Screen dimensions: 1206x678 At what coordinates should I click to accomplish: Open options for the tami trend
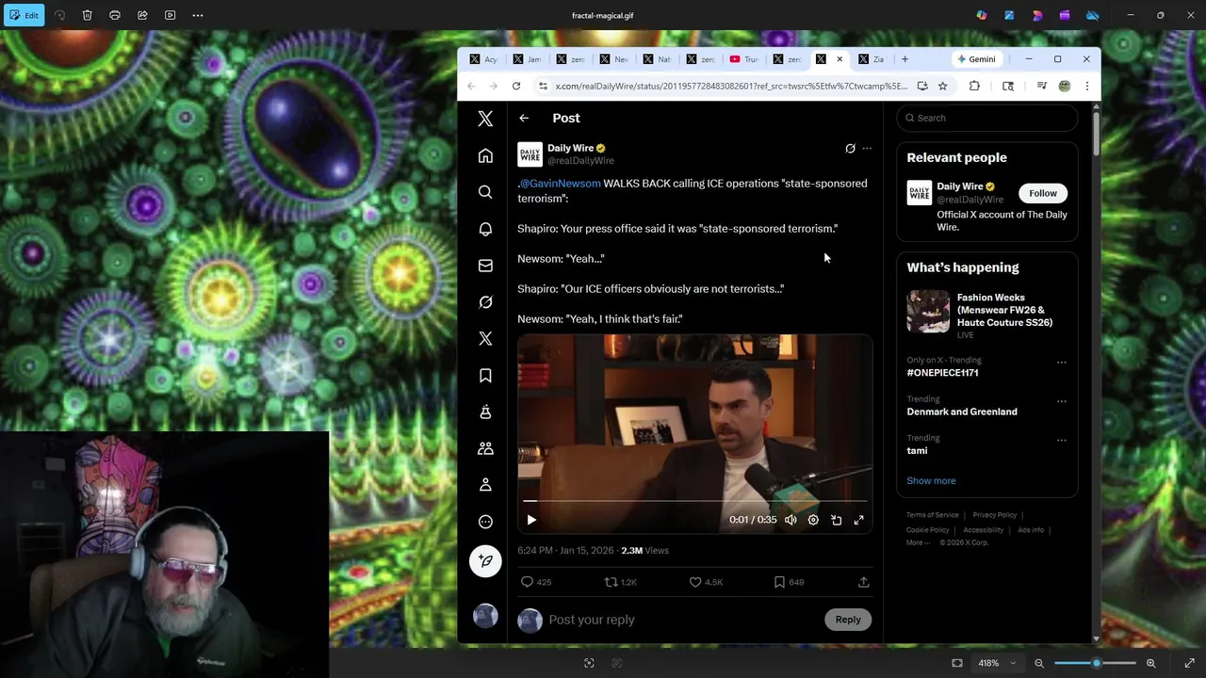1061,440
